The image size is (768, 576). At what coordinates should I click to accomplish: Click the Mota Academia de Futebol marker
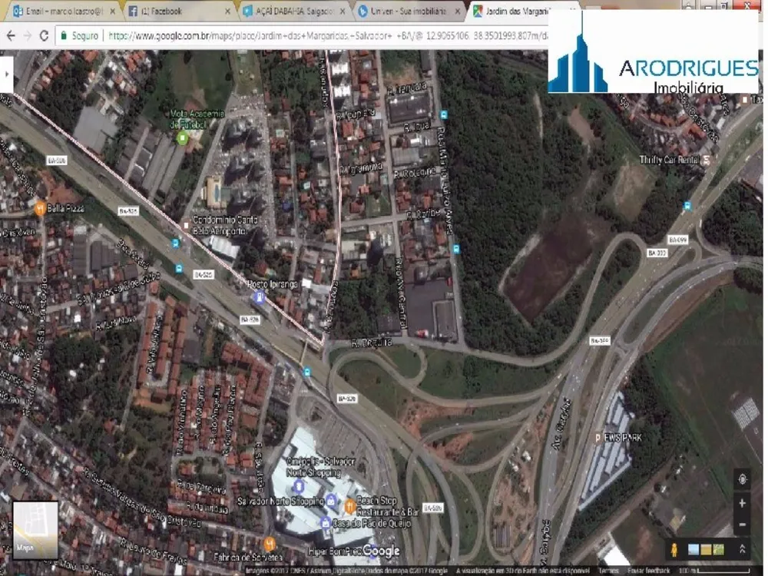pos(182,138)
